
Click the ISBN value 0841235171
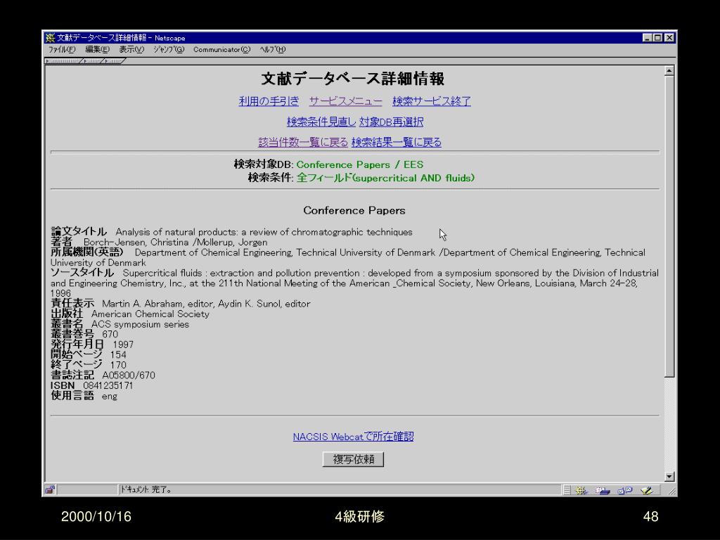[x=108, y=385]
